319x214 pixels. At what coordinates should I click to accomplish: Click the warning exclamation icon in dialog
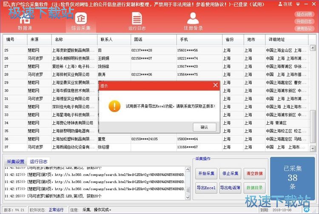point(114,106)
